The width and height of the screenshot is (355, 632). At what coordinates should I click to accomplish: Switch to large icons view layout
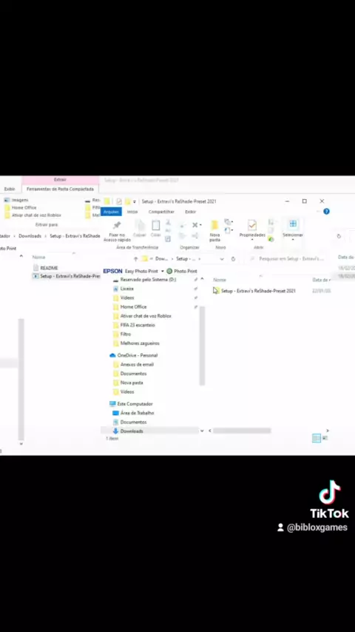point(325,438)
